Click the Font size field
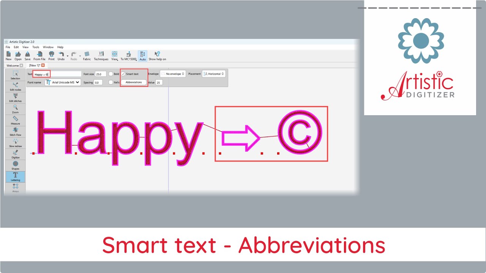The width and height of the screenshot is (486, 273). [x=101, y=74]
